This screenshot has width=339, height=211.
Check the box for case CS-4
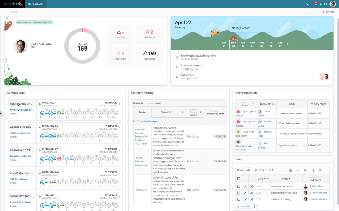(x=239, y=193)
